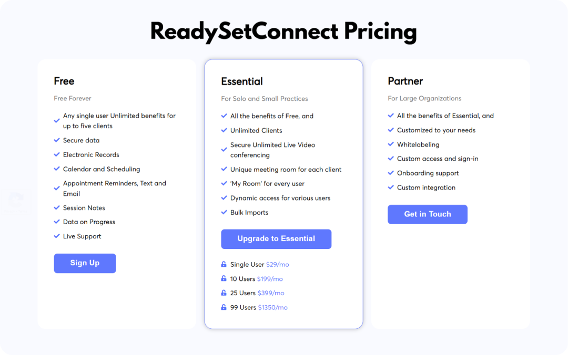The width and height of the screenshot is (568, 355).
Task: Click the lock icon beside 99 Users
Action: tap(224, 307)
